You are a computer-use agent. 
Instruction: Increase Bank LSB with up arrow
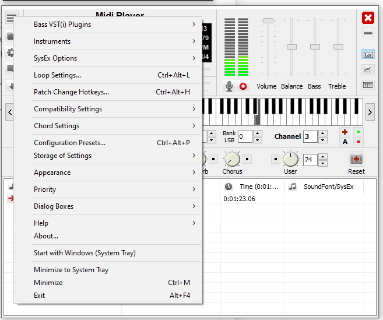258,133
